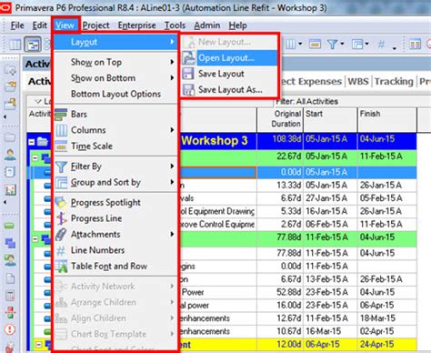Image resolution: width=431 pixels, height=353 pixels.
Task: Click the Project Expenses calculator sidebar icon
Action: click(10, 295)
